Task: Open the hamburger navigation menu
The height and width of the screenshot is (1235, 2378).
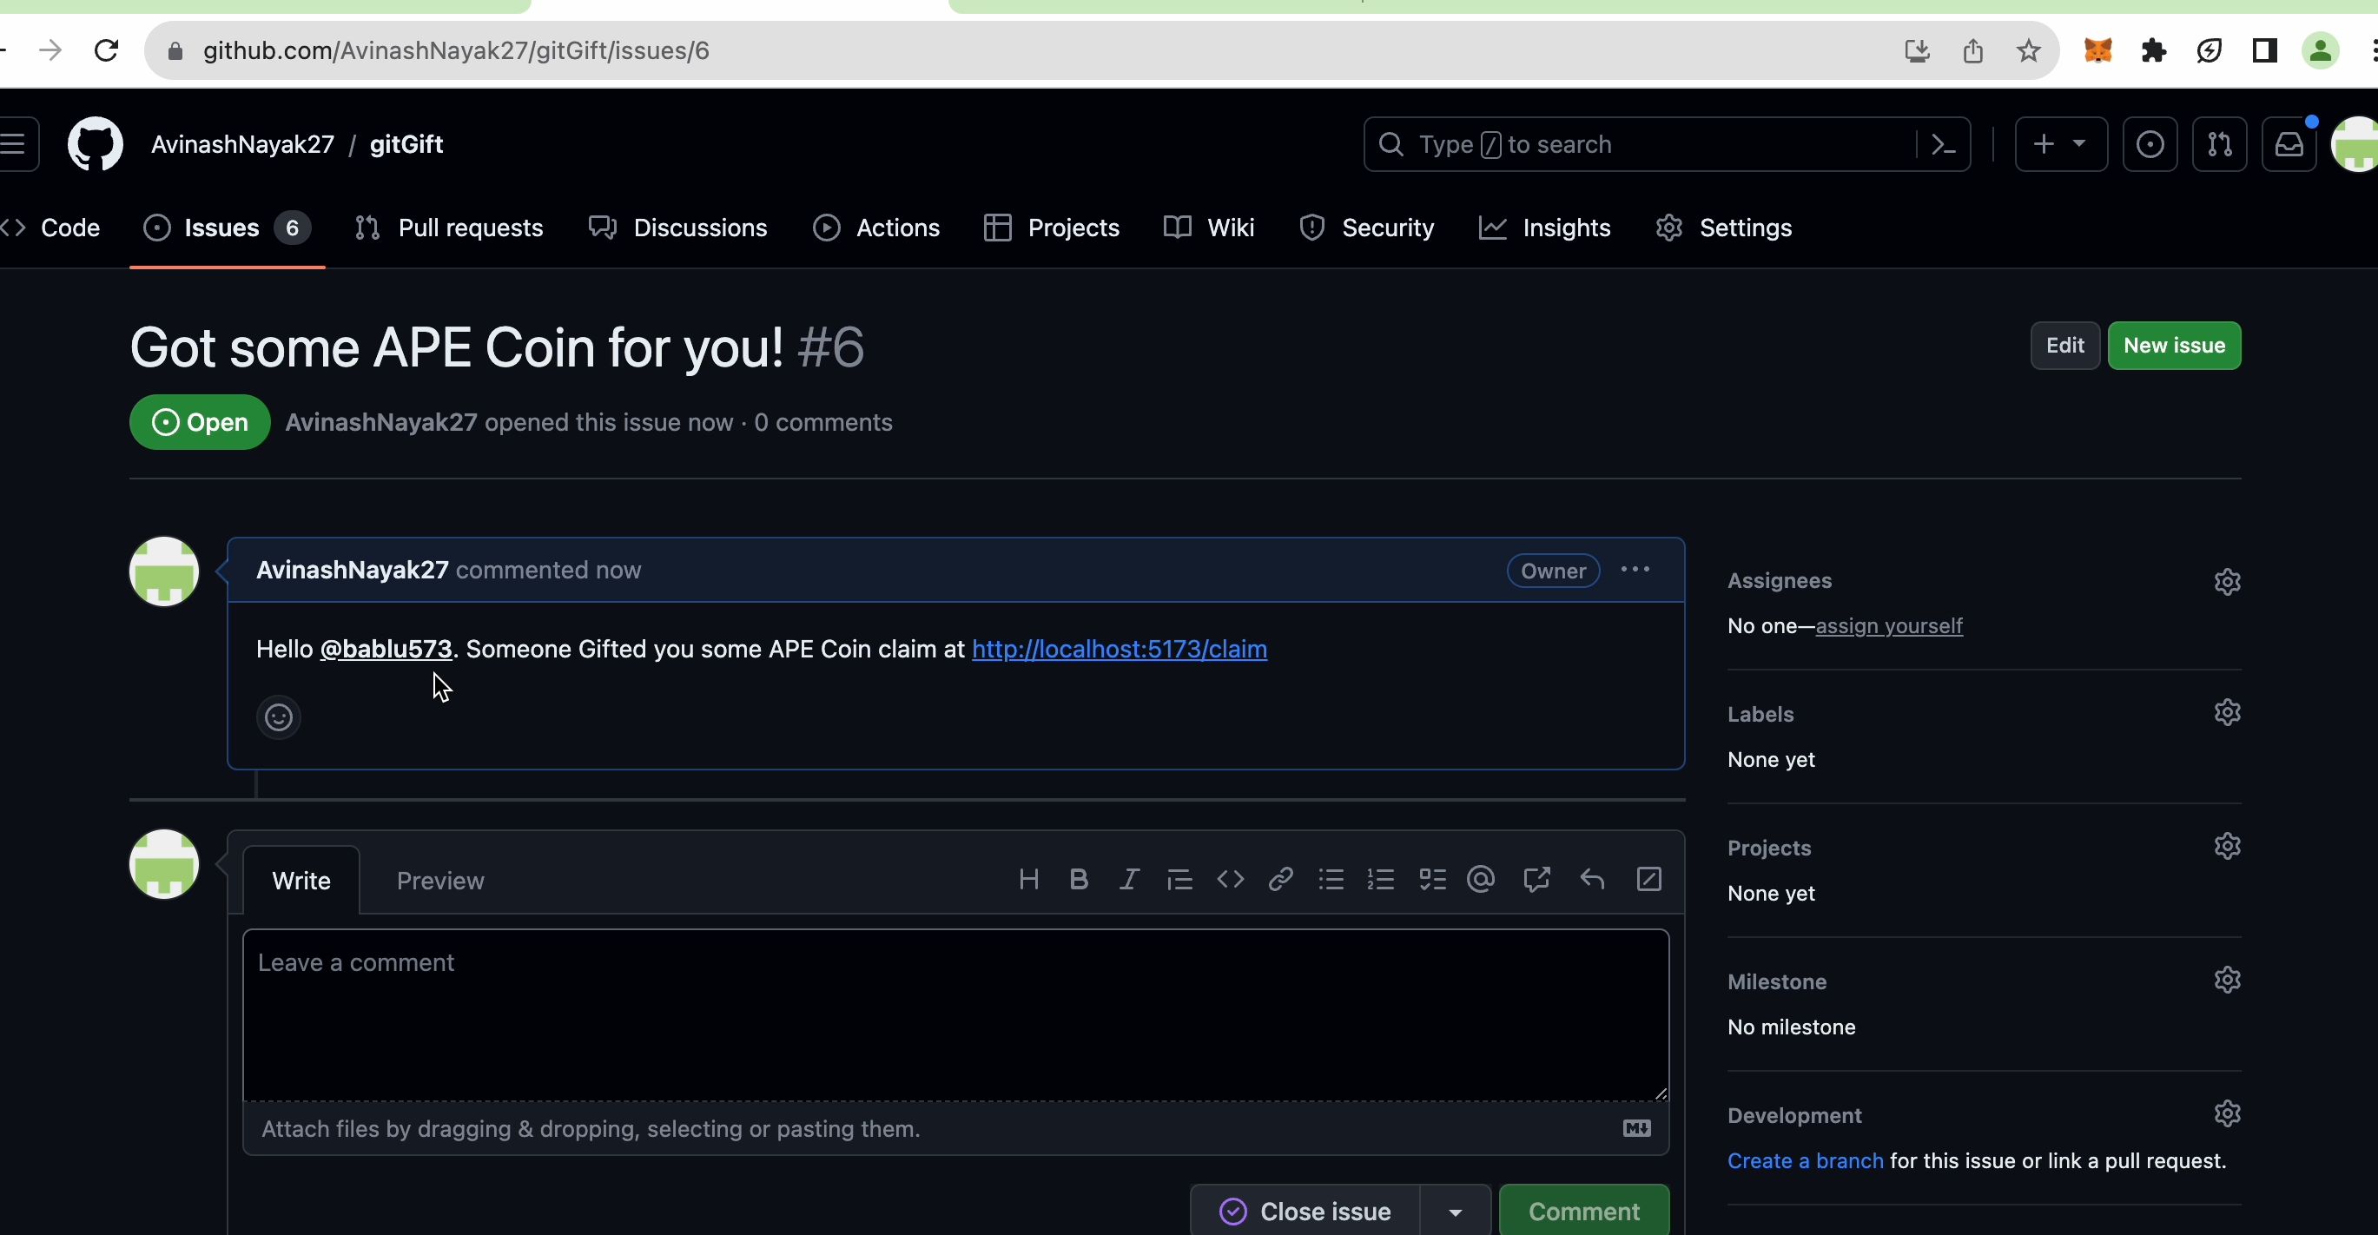Action: [15, 144]
